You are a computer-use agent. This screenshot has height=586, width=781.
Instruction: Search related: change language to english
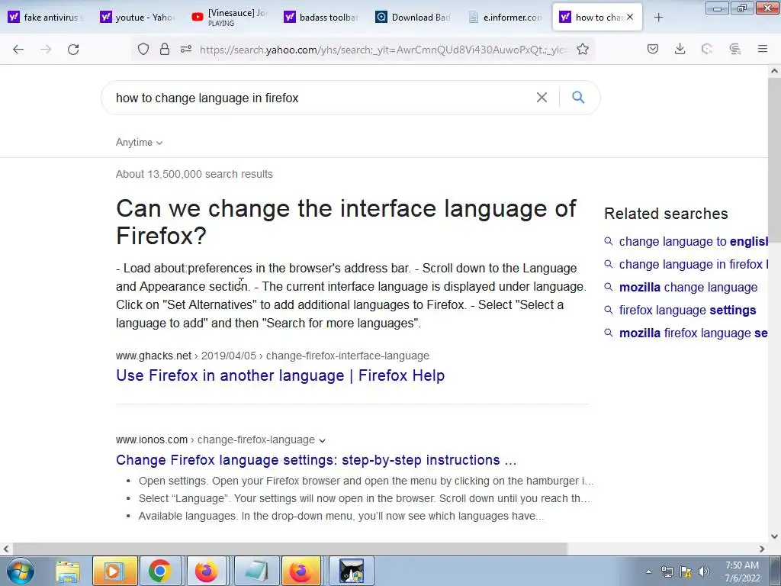(693, 241)
